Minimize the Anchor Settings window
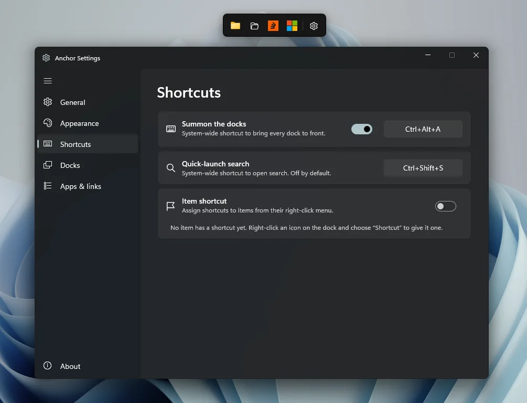 pos(428,55)
